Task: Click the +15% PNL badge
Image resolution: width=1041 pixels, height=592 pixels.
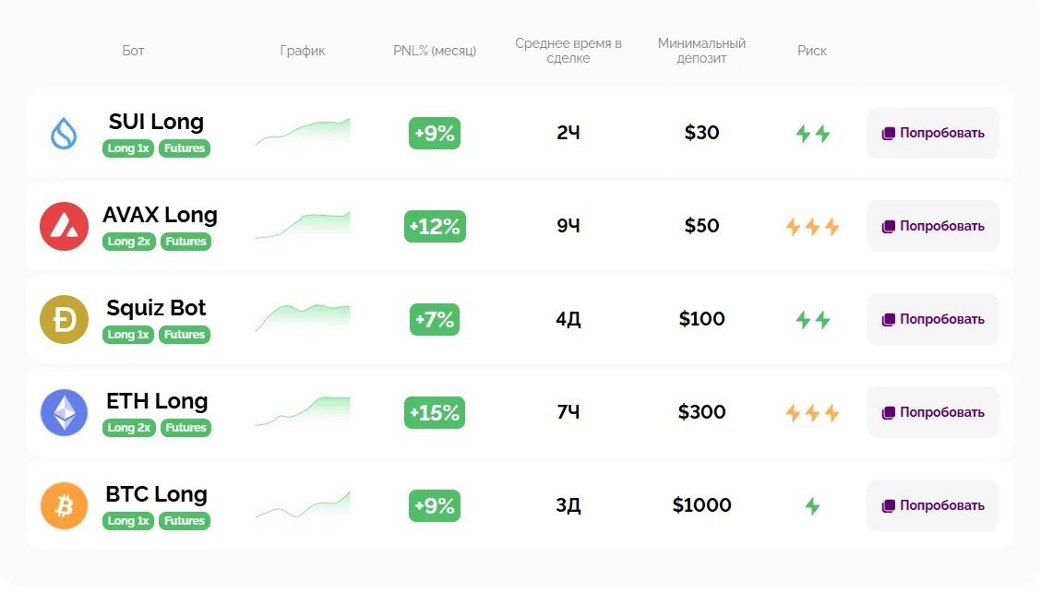Action: pos(435,413)
